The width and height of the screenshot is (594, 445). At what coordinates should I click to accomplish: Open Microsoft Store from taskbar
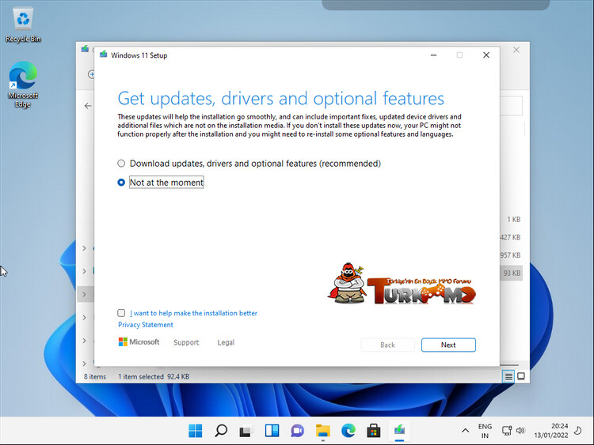(374, 430)
